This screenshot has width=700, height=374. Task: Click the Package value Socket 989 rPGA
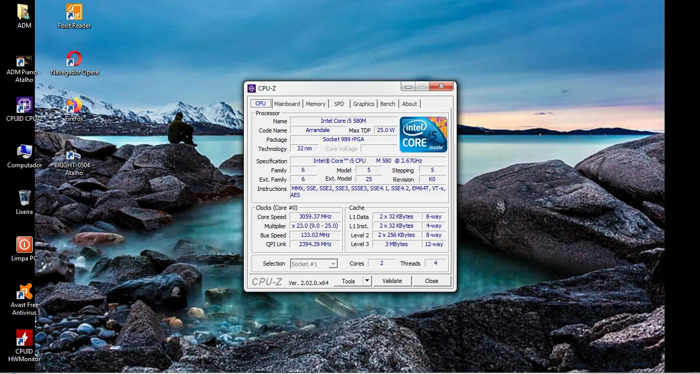[343, 139]
